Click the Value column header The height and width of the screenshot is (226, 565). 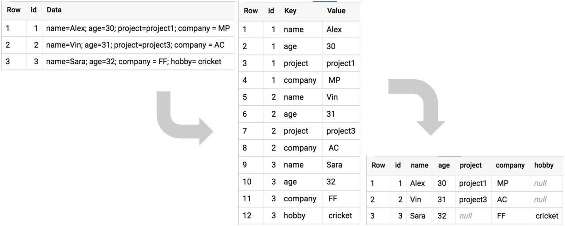point(336,11)
